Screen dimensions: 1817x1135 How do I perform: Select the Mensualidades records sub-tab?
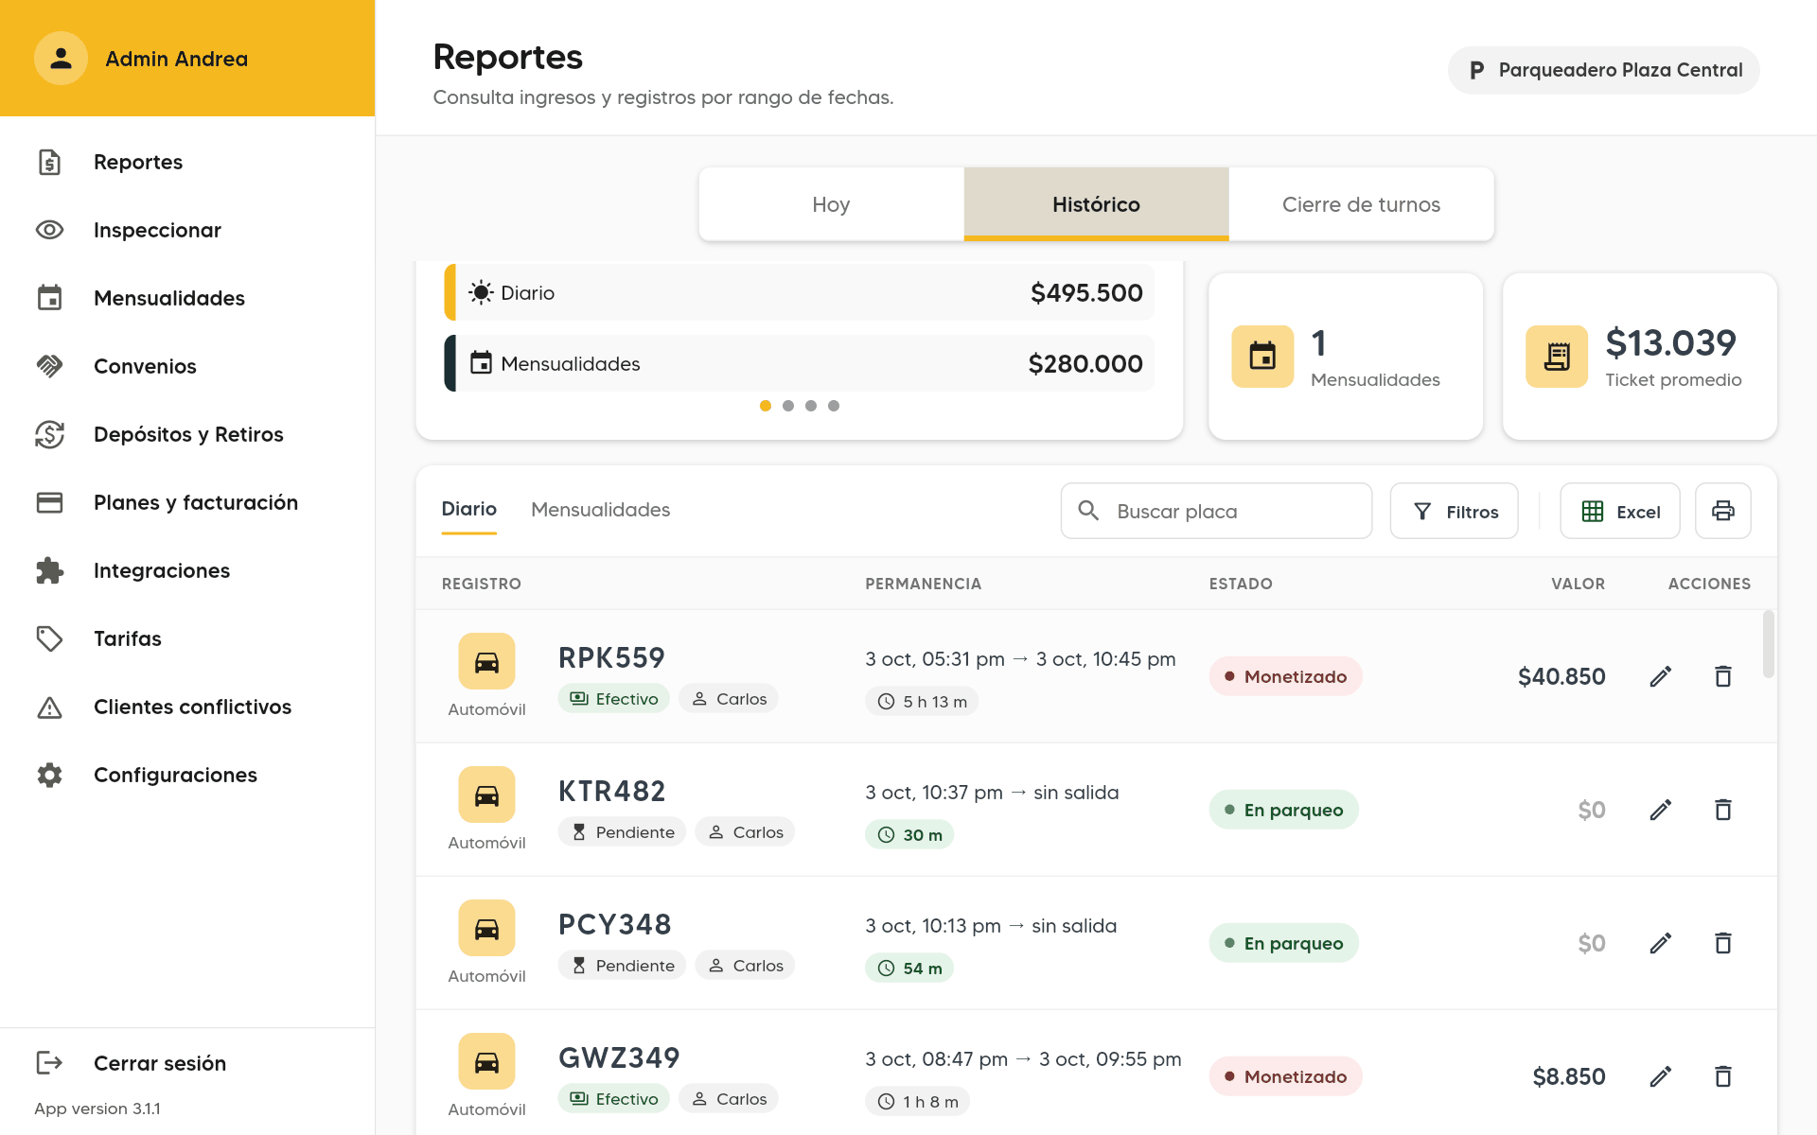(600, 510)
